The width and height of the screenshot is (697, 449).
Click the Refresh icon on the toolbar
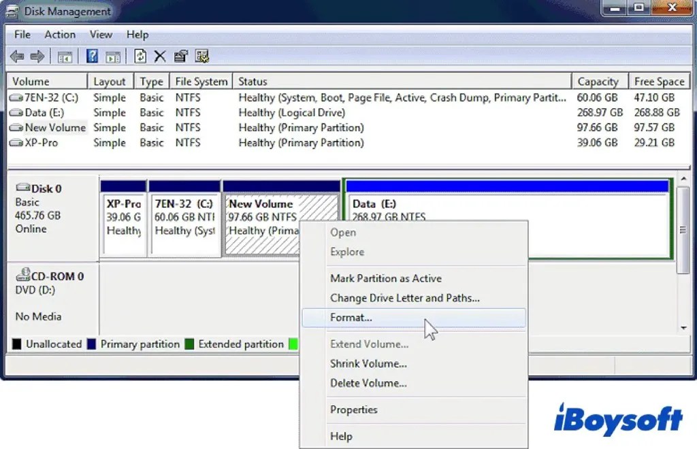(x=139, y=56)
